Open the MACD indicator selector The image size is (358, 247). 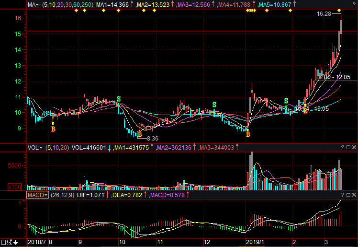tap(37, 195)
